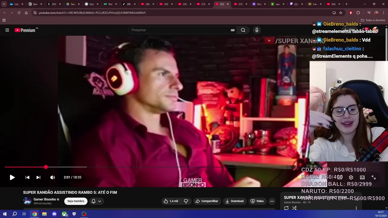Screen dimensions: 388x218
Task: Open Task View in the taskbar
Action: [x=24, y=214]
